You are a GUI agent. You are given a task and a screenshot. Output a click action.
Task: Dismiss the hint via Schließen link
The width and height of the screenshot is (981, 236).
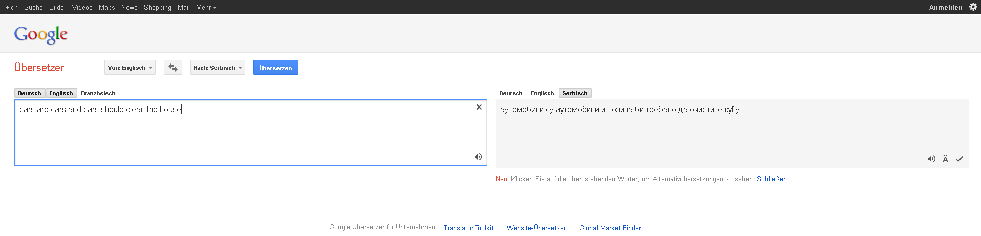coord(772,179)
